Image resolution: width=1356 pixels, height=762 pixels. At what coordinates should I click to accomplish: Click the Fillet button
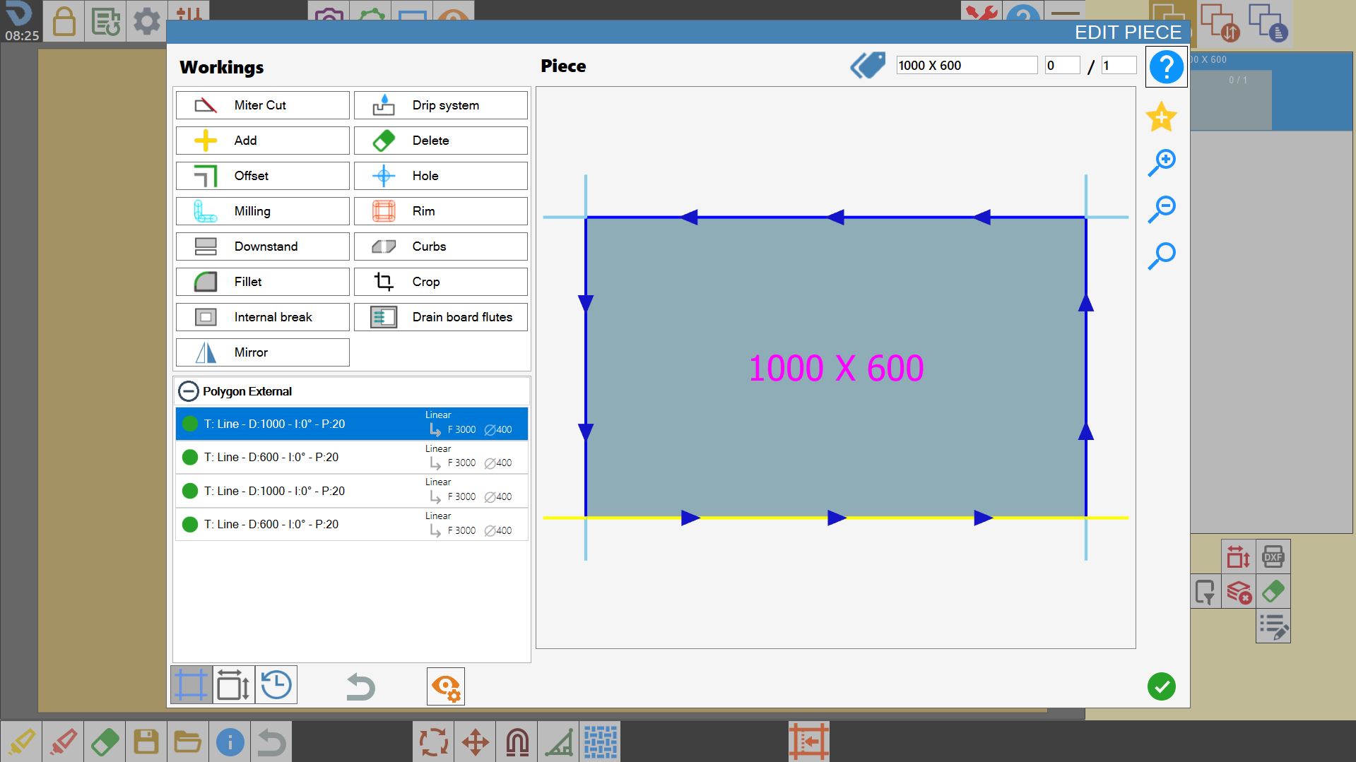tap(262, 282)
